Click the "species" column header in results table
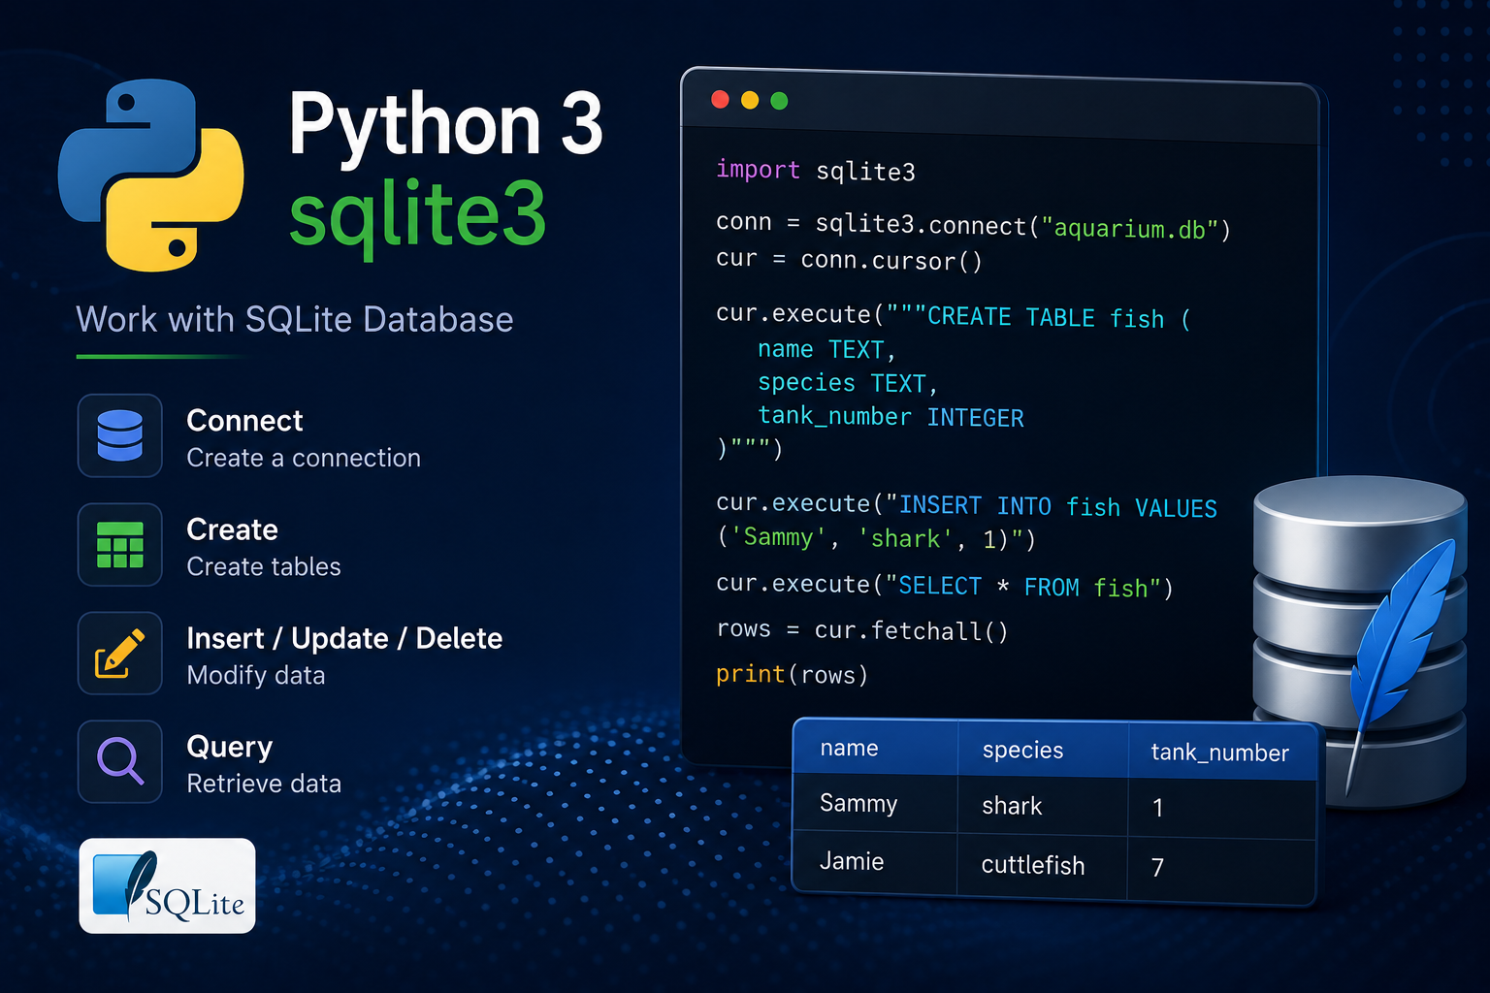1490x993 pixels. [x=1022, y=750]
